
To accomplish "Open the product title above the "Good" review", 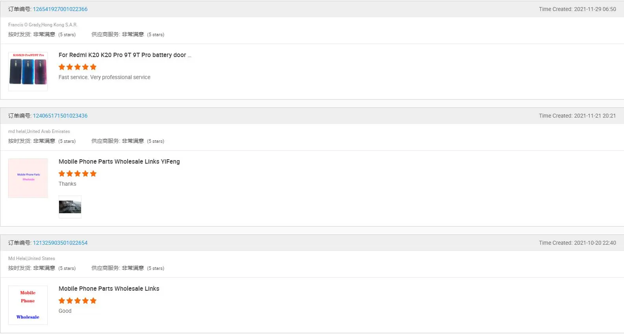I will 109,289.
